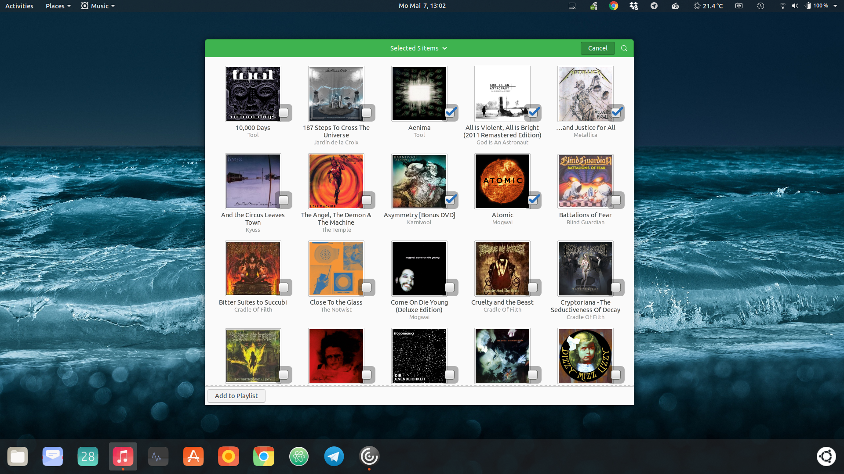This screenshot has width=844, height=474.
Task: Select the 10,000 Days album checkbox
Action: click(284, 113)
